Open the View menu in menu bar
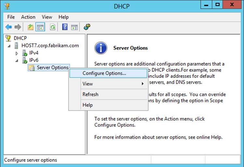Viewport: 244px width, 167px height. point(47,17)
